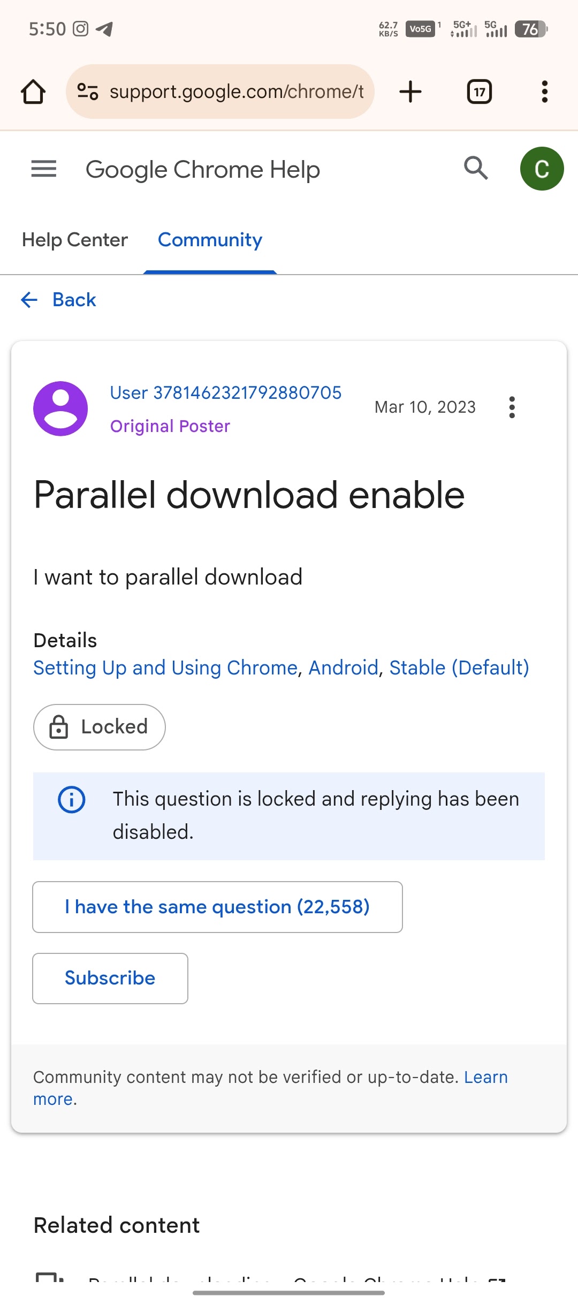Tap the Chrome home icon
The width and height of the screenshot is (578, 1304).
coord(33,92)
